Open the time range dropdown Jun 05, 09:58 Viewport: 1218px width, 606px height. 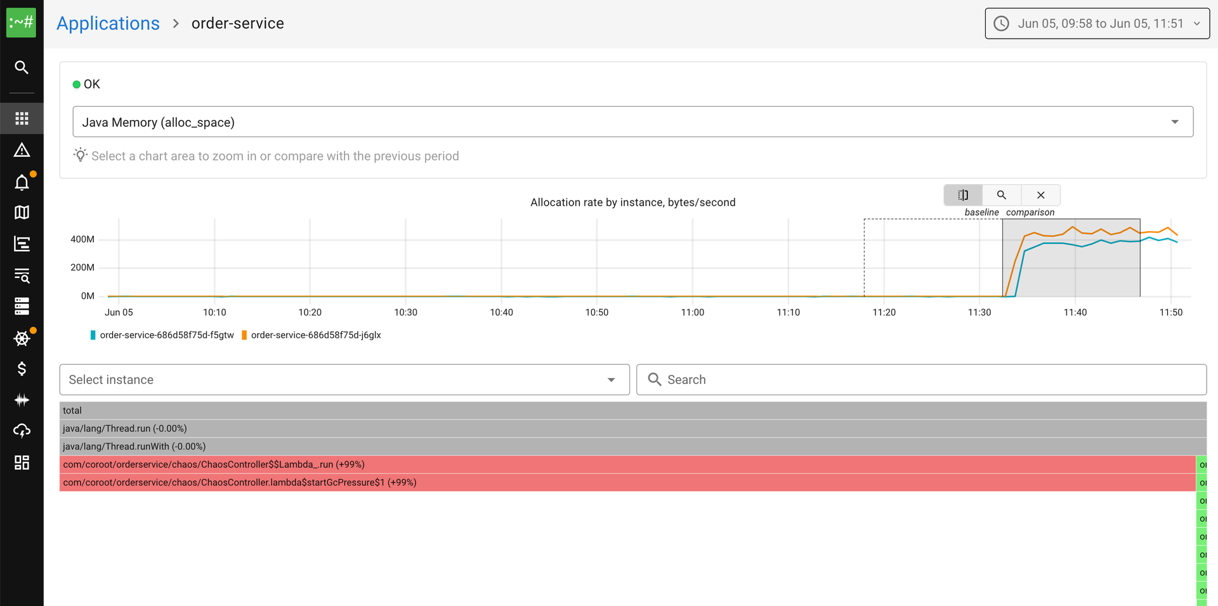click(x=1097, y=23)
